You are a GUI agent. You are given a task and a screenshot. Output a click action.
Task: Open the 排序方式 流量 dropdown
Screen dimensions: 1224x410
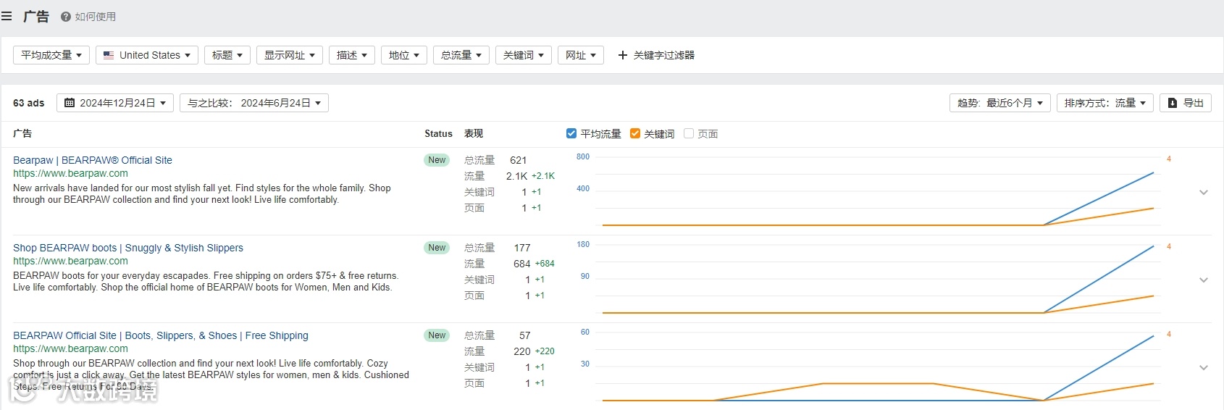(1105, 103)
